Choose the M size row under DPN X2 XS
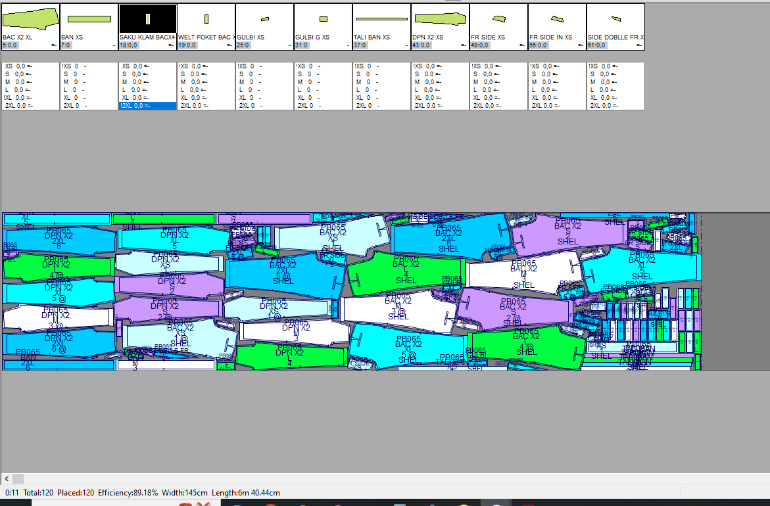The height and width of the screenshot is (506, 770). pyautogui.click(x=440, y=82)
